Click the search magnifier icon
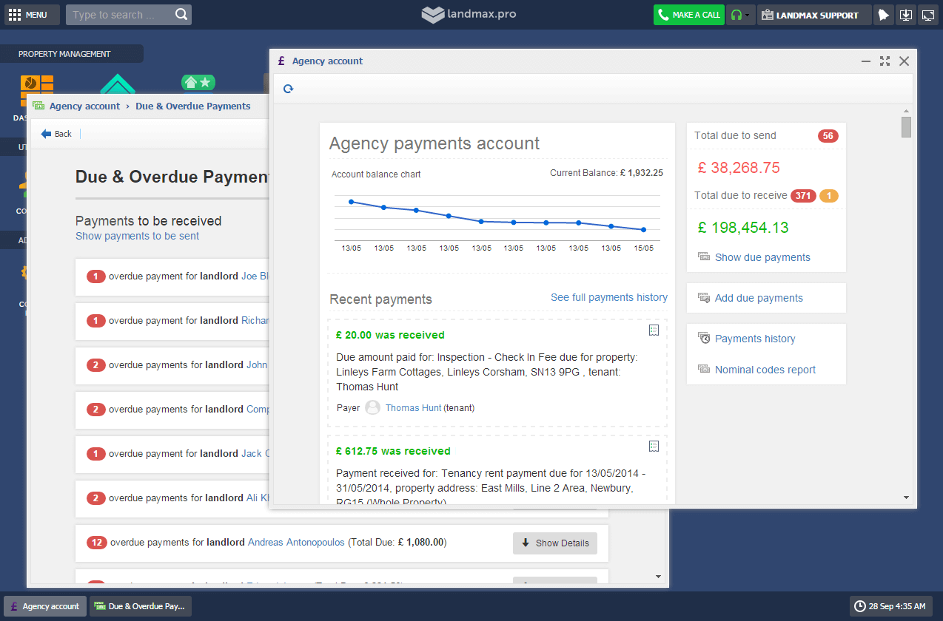 coord(181,15)
